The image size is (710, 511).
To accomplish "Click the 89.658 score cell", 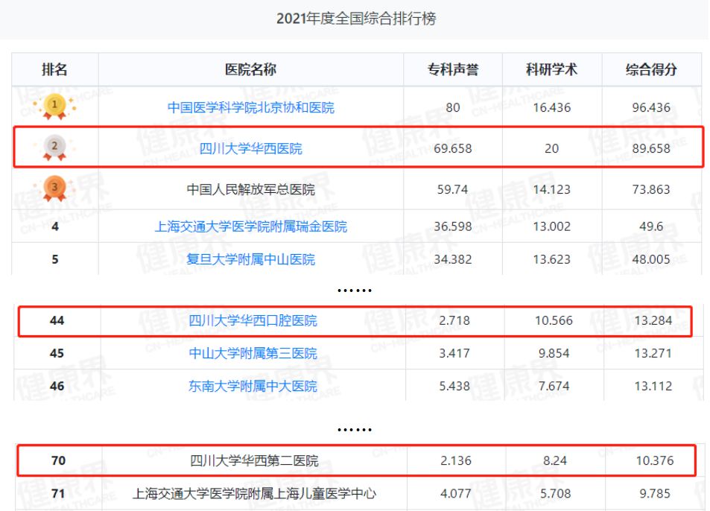I will tap(651, 148).
